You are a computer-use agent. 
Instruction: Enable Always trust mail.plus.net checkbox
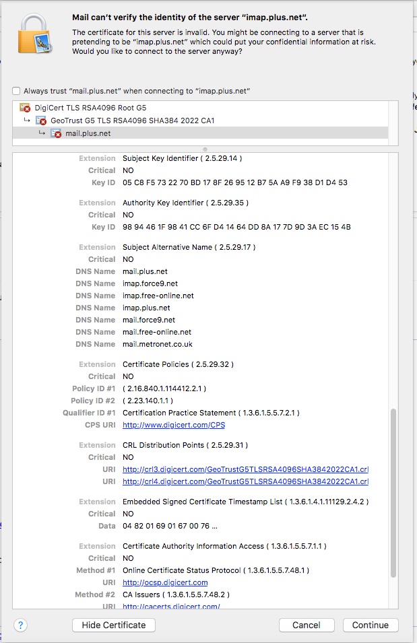click(x=16, y=91)
